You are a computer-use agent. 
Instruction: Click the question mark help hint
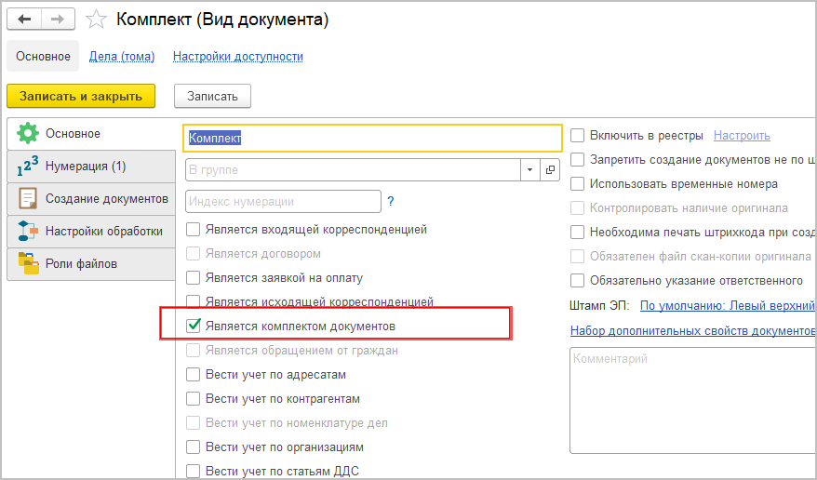point(391,201)
